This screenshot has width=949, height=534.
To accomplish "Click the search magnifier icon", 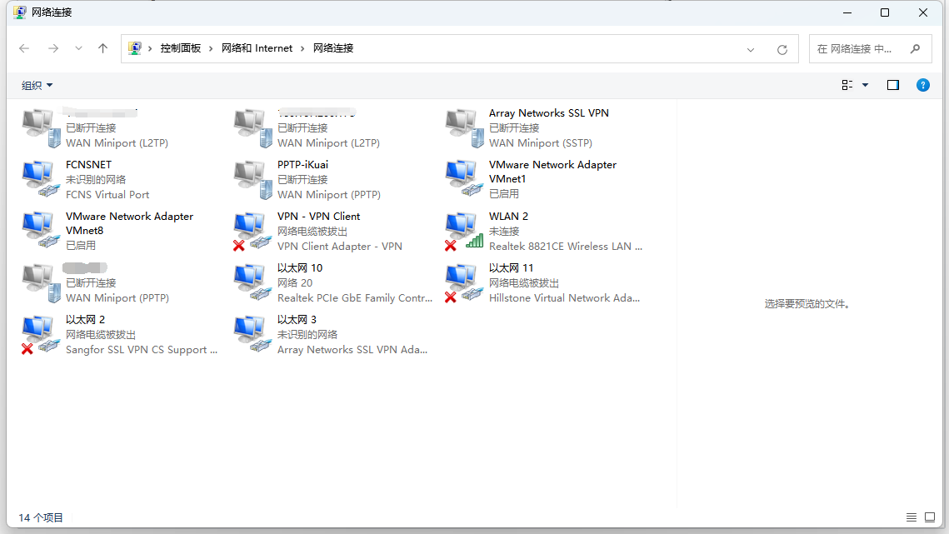I will point(915,48).
